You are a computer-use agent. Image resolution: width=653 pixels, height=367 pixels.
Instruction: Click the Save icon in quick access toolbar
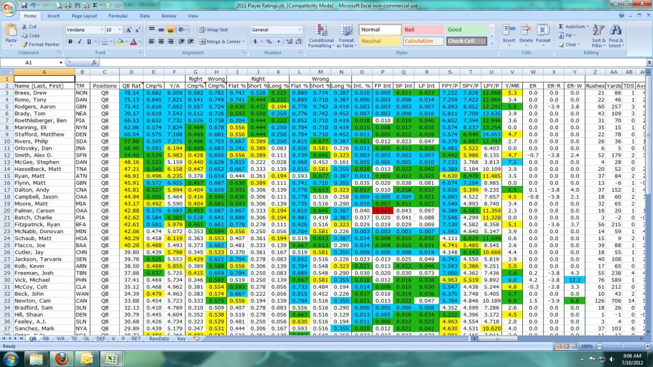click(22, 5)
